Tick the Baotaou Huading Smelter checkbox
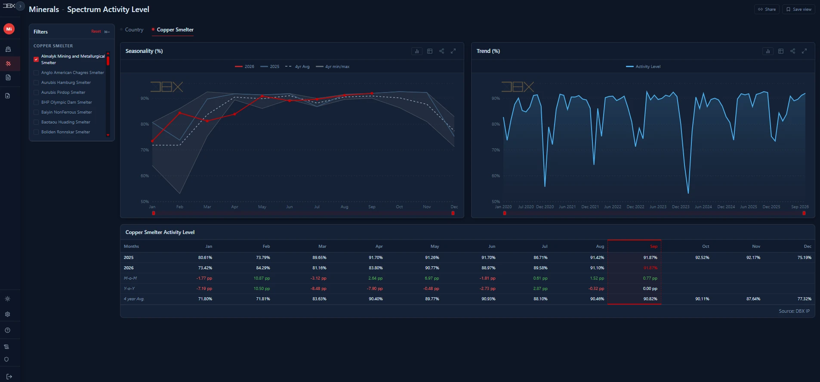This screenshot has height=382, width=820. 36,122
